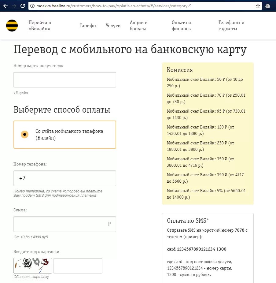Image resolution: width=276 pixels, height=283 pixels.
Task: Reload the page with refresh icon
Action: pyautogui.click(x=23, y=6)
